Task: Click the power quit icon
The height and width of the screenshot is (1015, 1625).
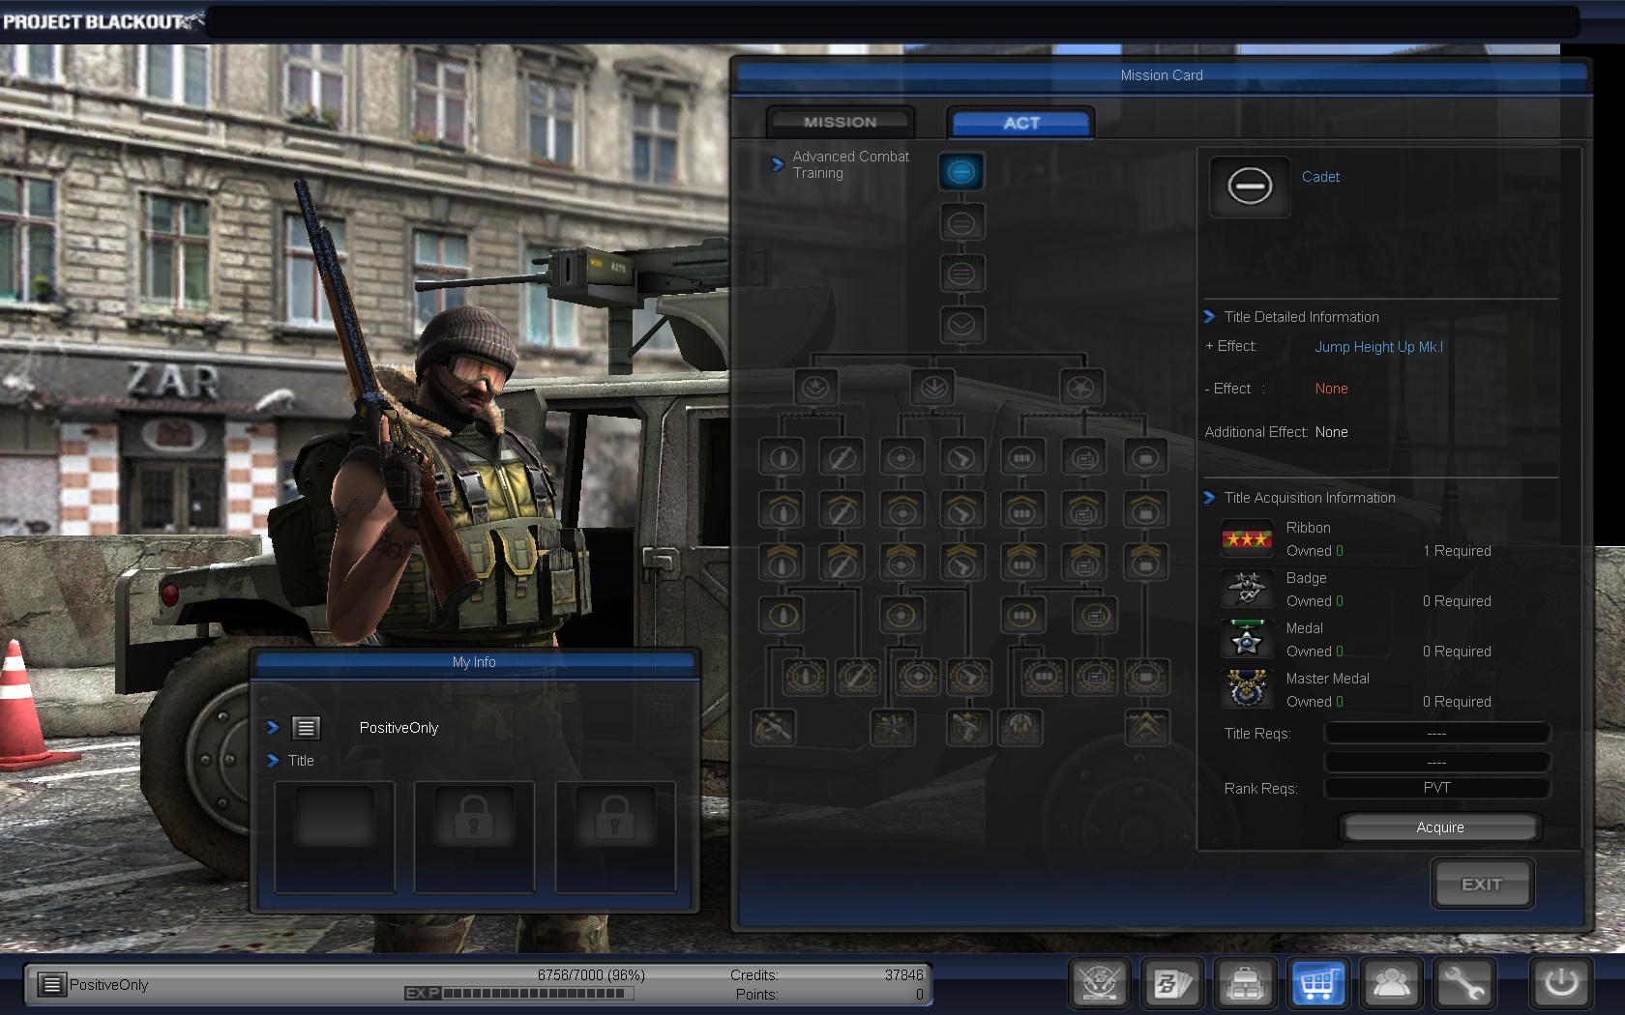Action: tap(1560, 984)
